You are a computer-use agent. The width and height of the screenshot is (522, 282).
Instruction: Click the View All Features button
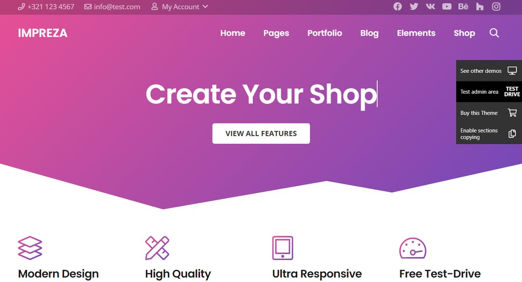[x=261, y=134]
